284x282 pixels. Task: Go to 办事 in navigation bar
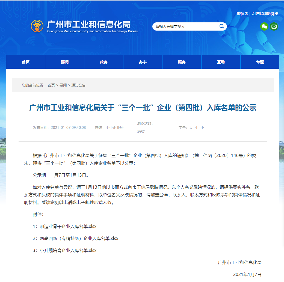[x=143, y=62]
